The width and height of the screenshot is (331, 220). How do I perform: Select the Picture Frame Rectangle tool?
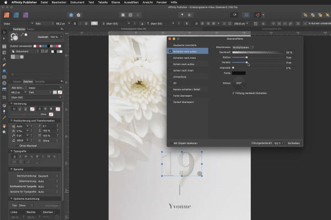(4, 77)
